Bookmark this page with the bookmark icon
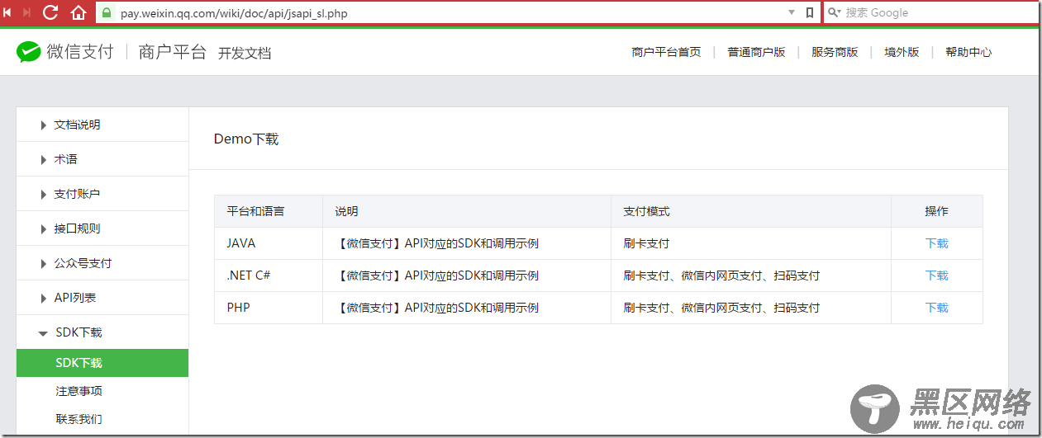Screen dimensions: 1042x438 (810, 12)
